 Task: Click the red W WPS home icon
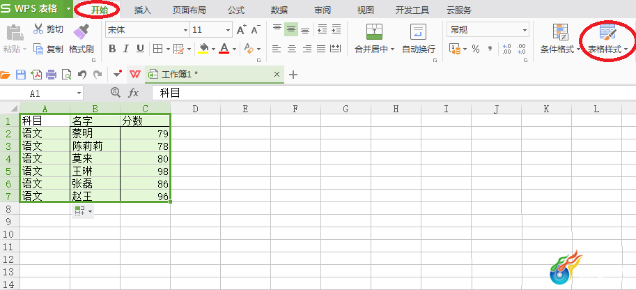[x=135, y=75]
